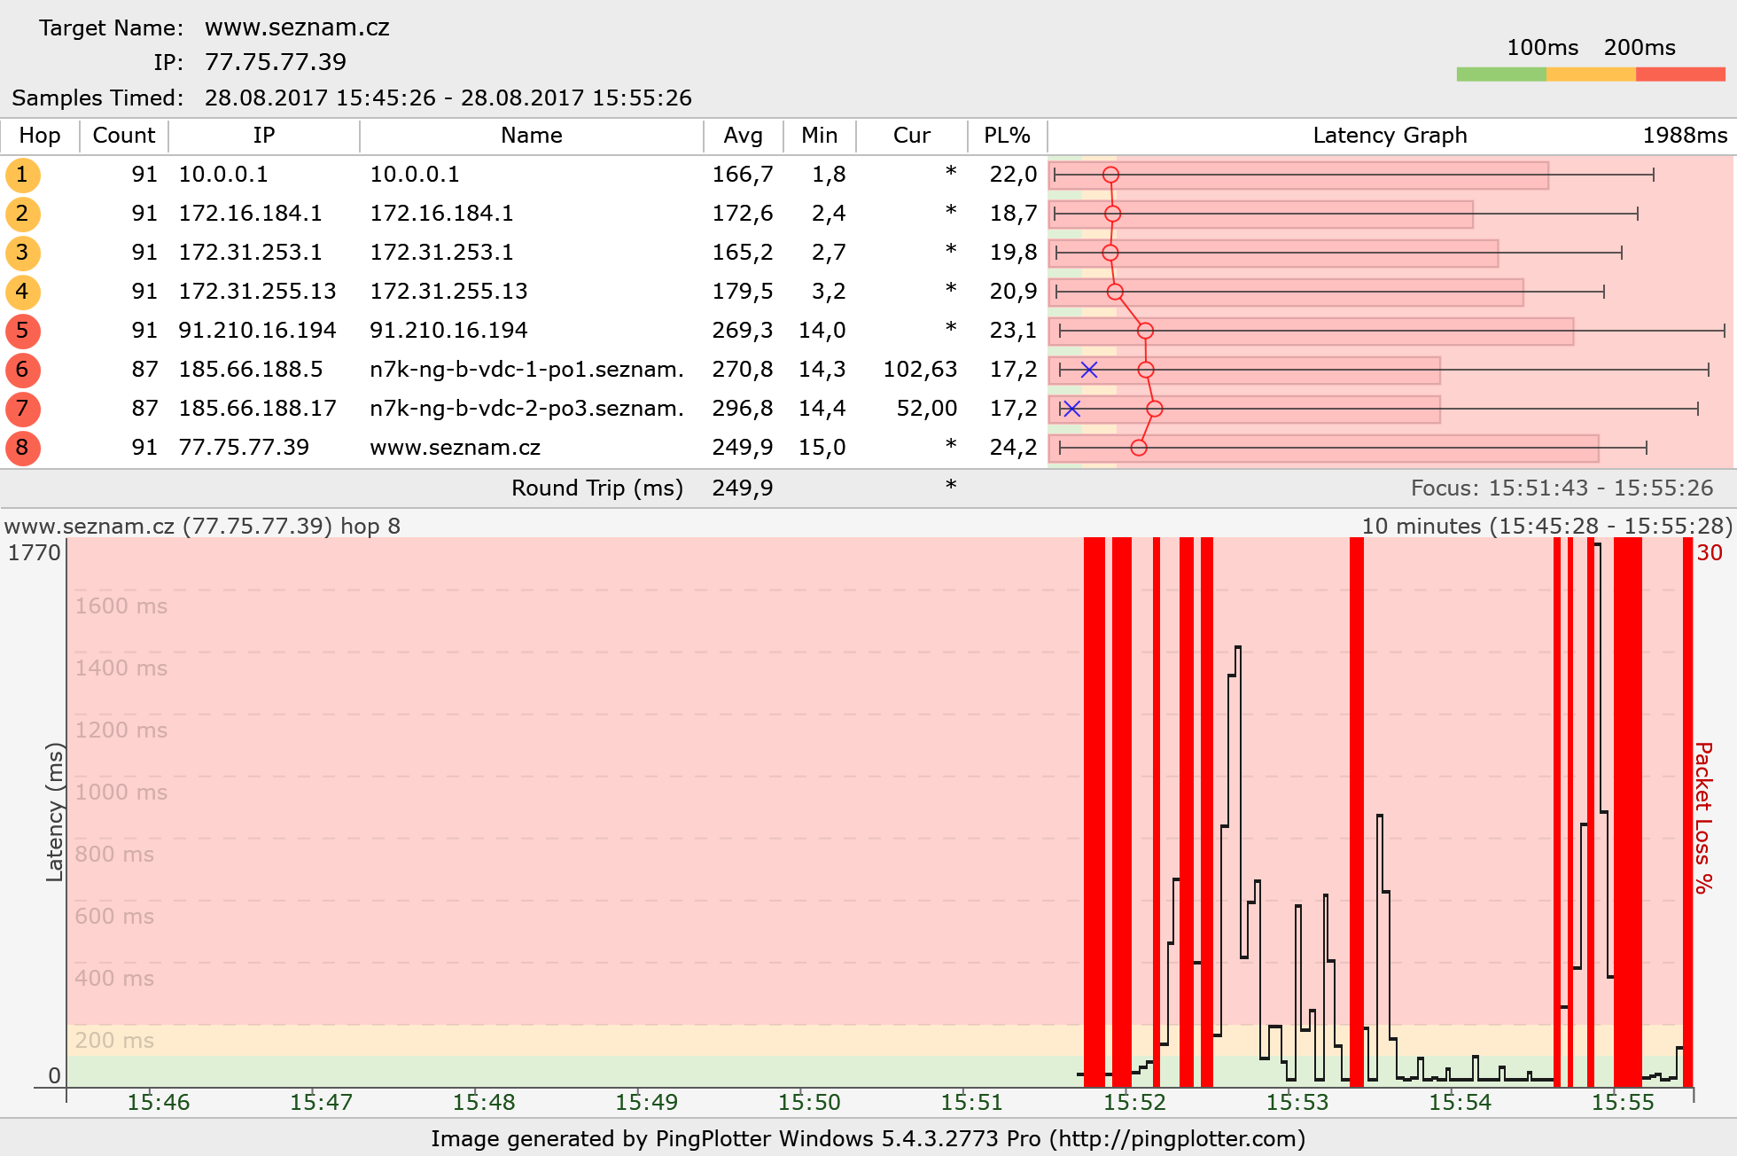The image size is (1737, 1156).
Task: Click the PL% column header
Action: coord(1007,136)
